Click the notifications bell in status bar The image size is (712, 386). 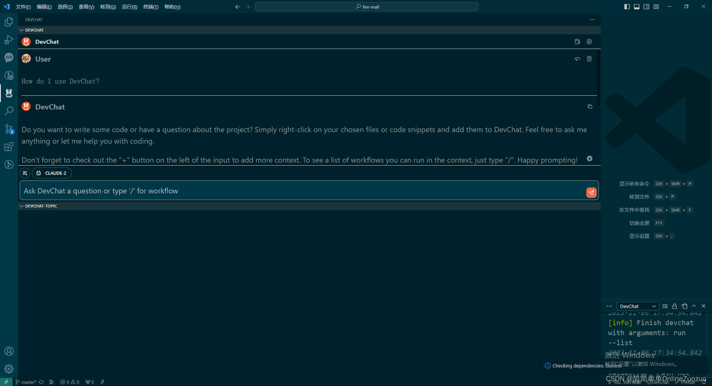click(704, 382)
